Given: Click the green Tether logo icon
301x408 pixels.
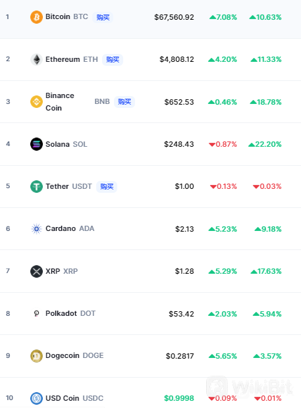Looking at the screenshot, I should [x=36, y=187].
